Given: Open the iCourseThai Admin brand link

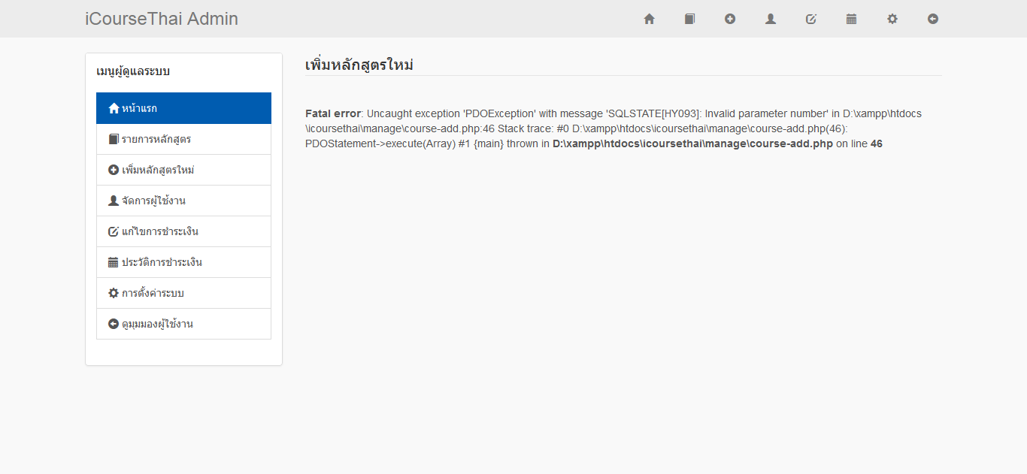Looking at the screenshot, I should [x=162, y=19].
